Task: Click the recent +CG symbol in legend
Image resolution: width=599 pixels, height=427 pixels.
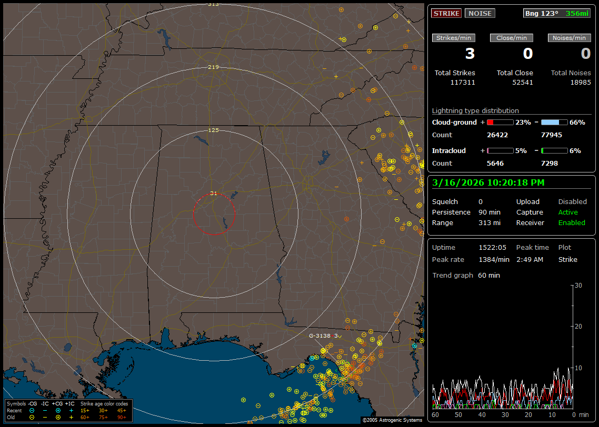Action: point(58,410)
